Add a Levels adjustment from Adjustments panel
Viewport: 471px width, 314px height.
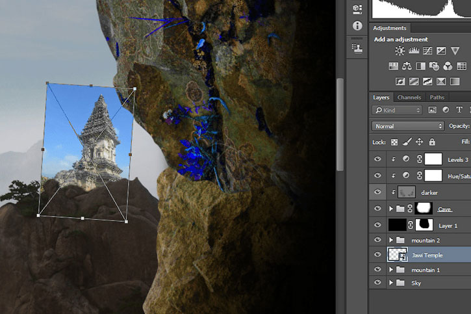click(x=414, y=51)
